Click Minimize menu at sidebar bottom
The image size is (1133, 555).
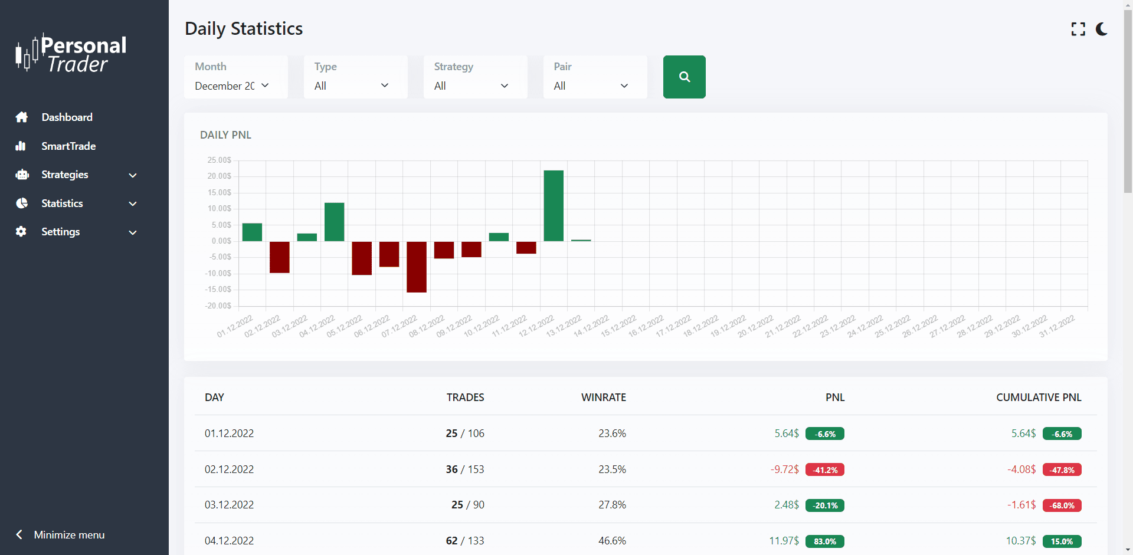pyautogui.click(x=61, y=535)
